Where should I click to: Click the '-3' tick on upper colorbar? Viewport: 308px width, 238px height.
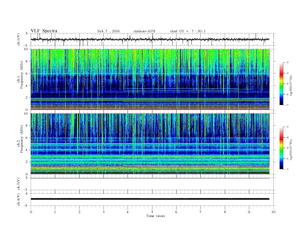[x=287, y=63]
